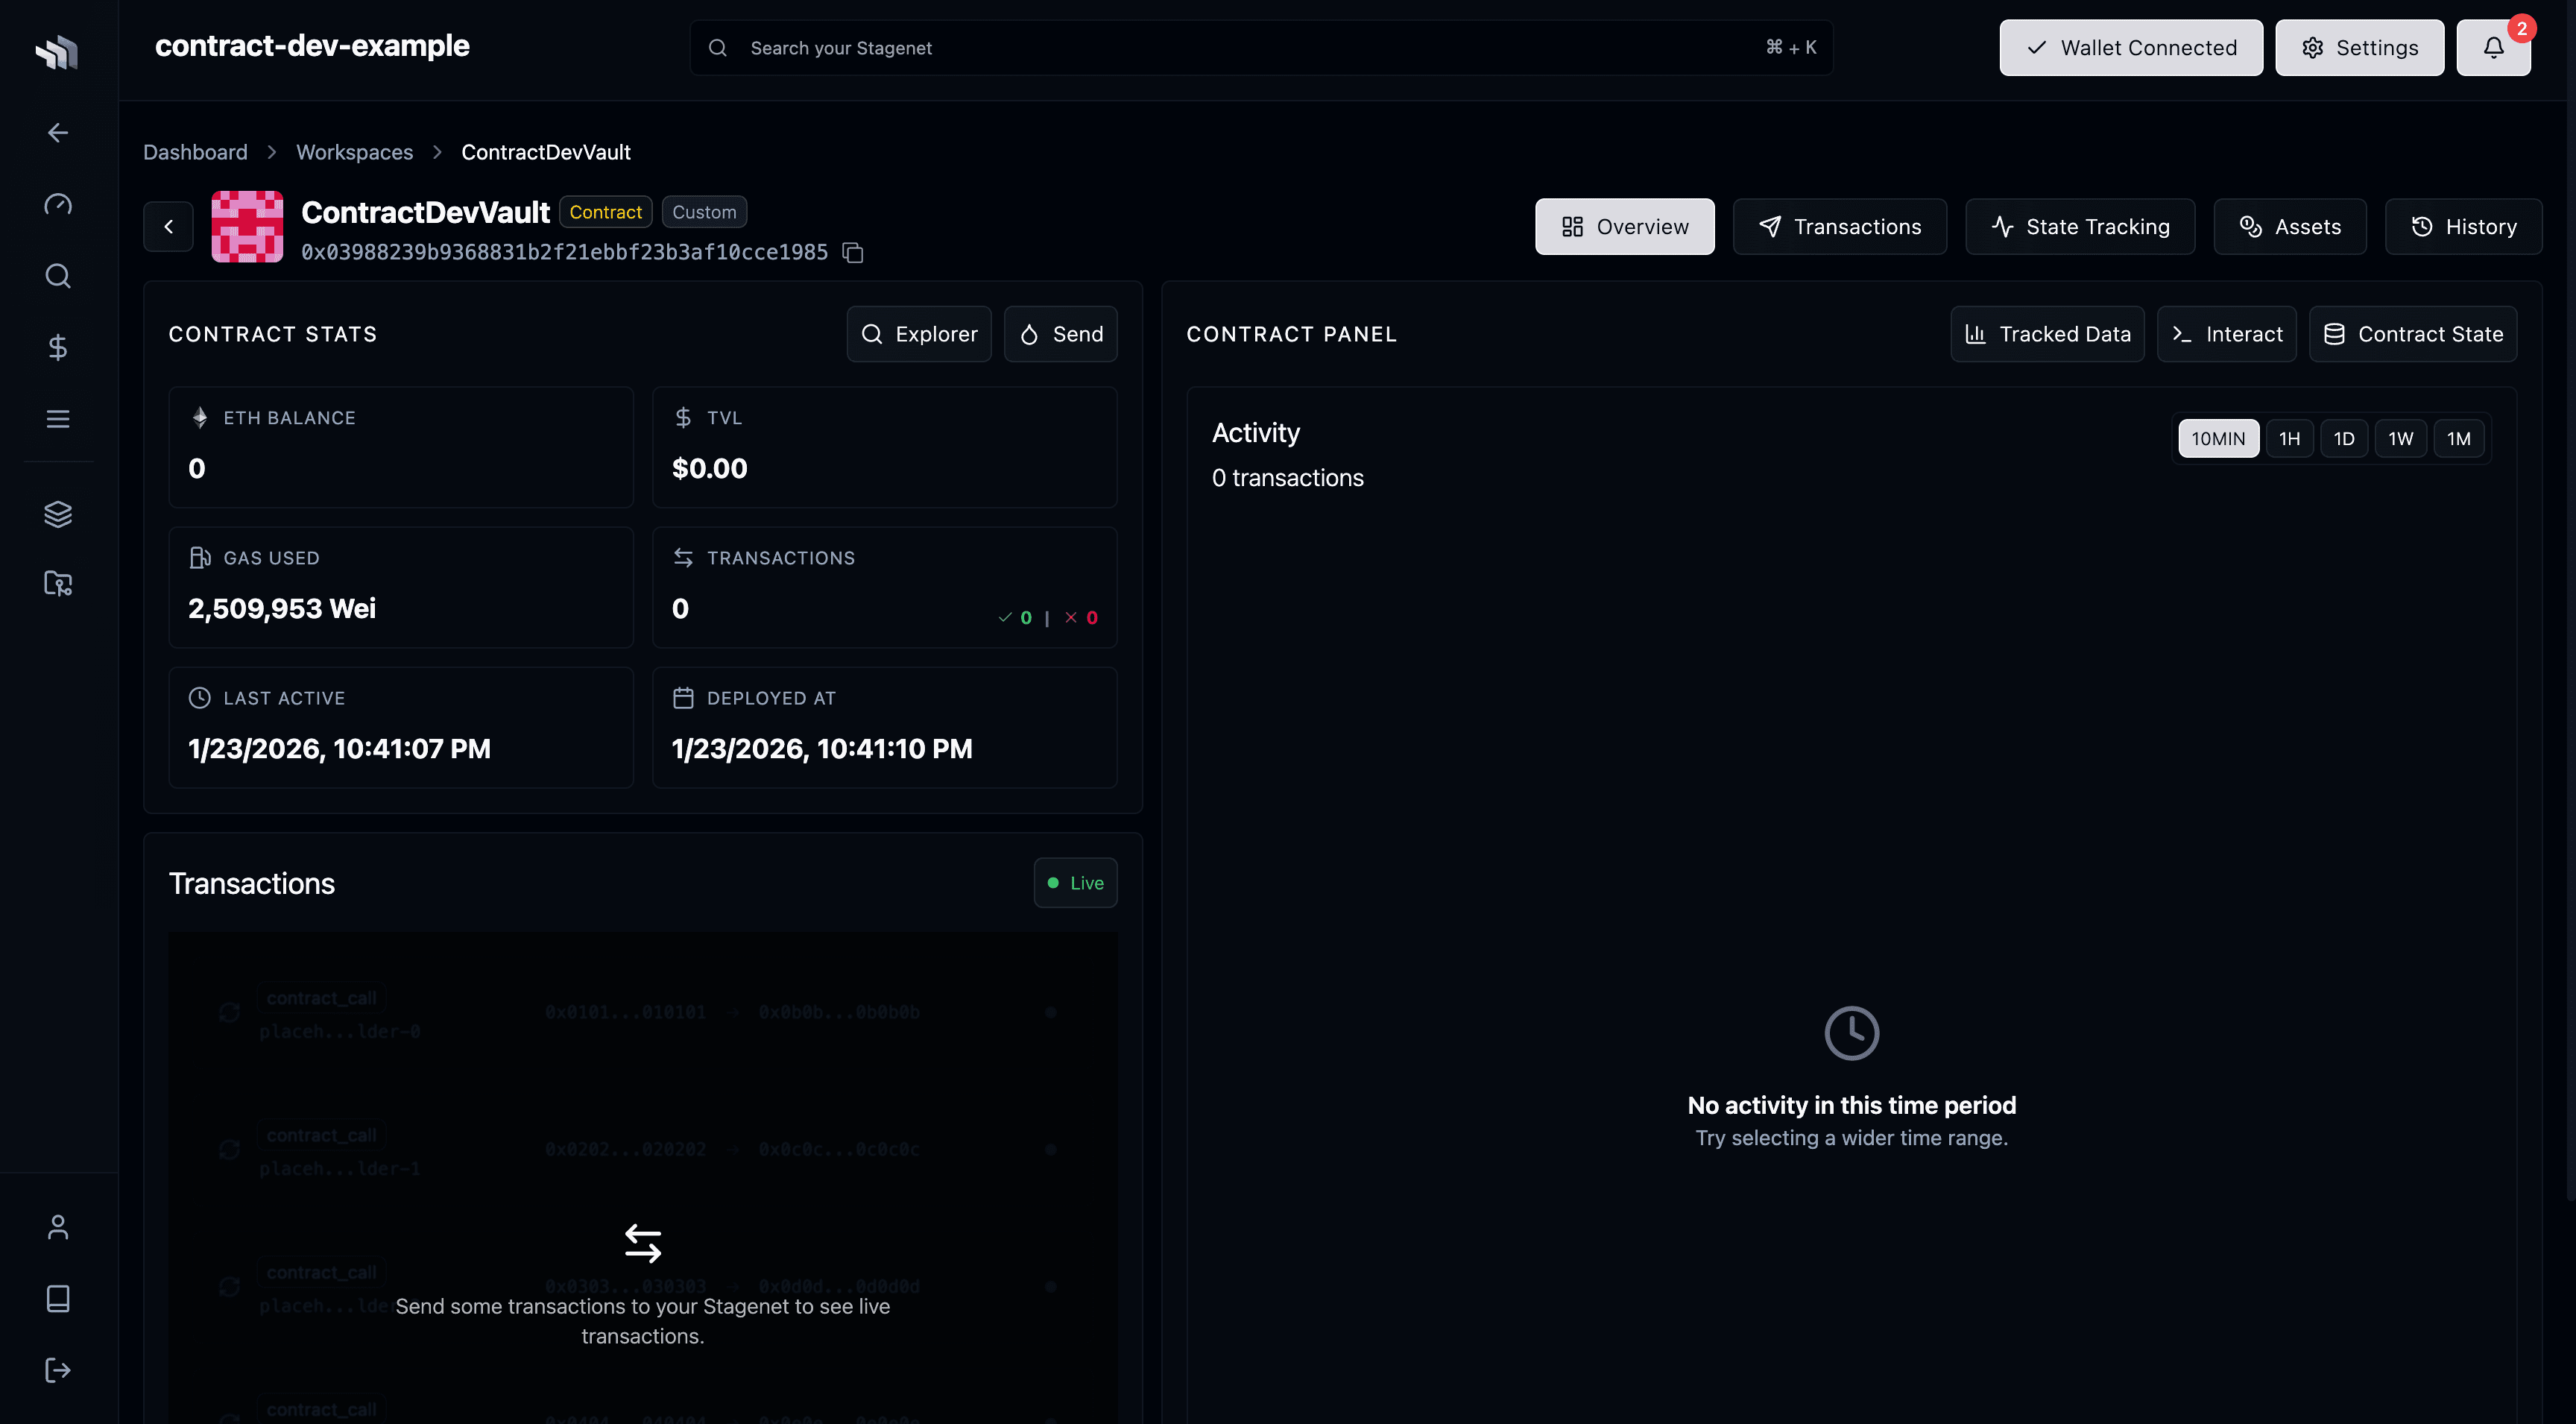Click the logout icon at sidebar bottom
2576x1424 pixels.
point(58,1370)
